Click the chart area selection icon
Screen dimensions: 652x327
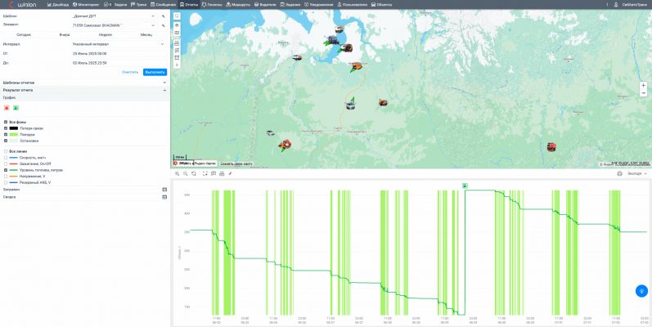[205, 173]
